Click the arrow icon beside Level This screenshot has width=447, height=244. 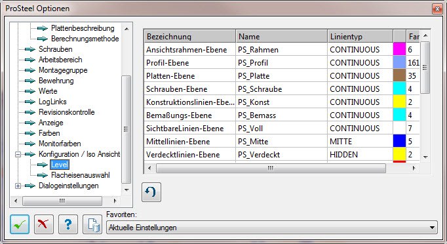pos(43,165)
